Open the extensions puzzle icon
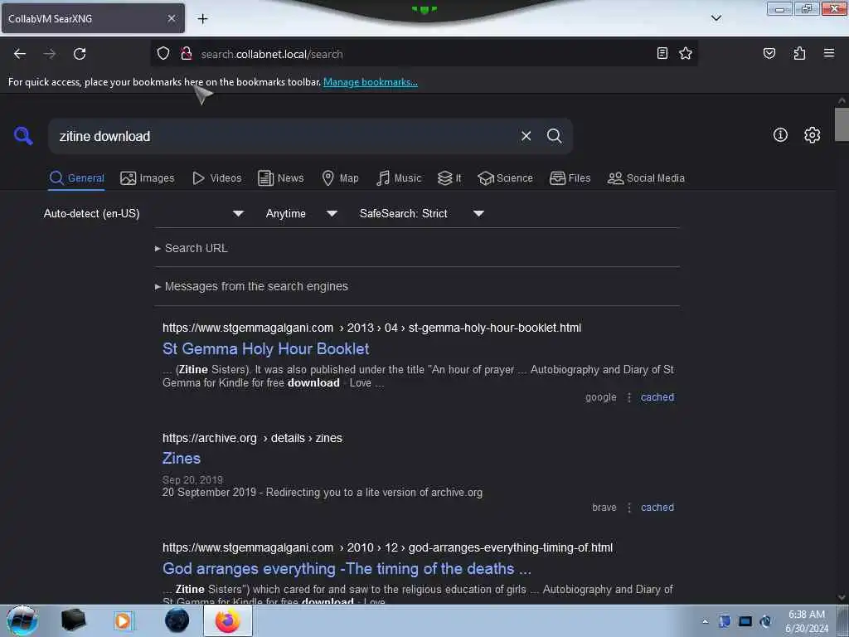849x637 pixels. (x=799, y=53)
